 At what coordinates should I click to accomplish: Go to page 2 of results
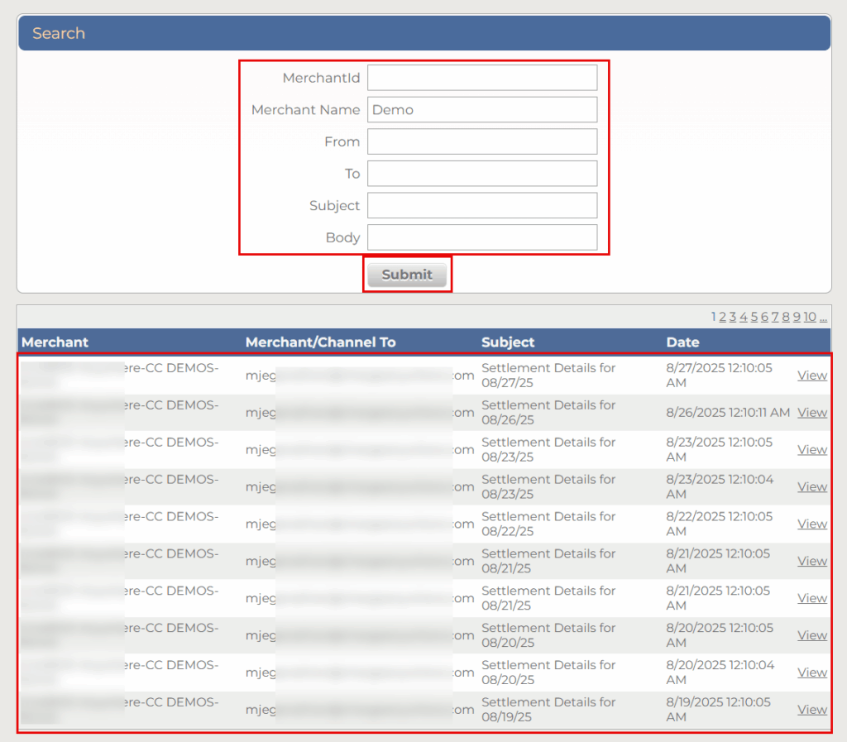[722, 317]
